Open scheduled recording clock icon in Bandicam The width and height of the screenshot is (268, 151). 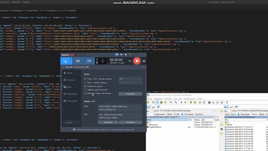(x=126, y=55)
